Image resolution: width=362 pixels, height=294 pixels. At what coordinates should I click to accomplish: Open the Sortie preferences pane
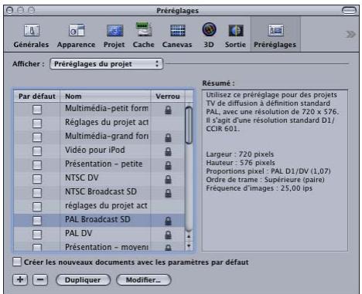tap(235, 35)
